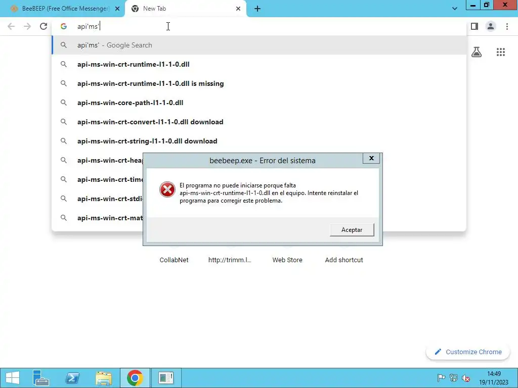Click Add shortcut
The height and width of the screenshot is (388, 518).
[x=344, y=260]
